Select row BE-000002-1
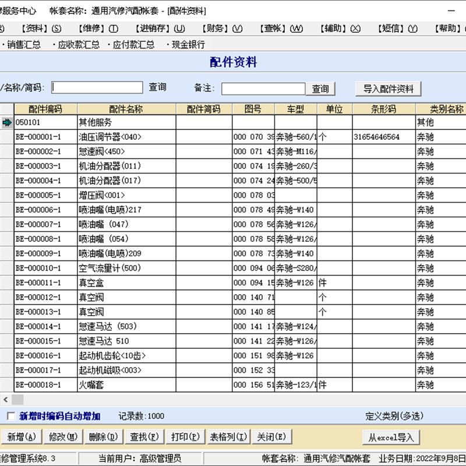Screen dimensions: 466x466 coord(45,151)
